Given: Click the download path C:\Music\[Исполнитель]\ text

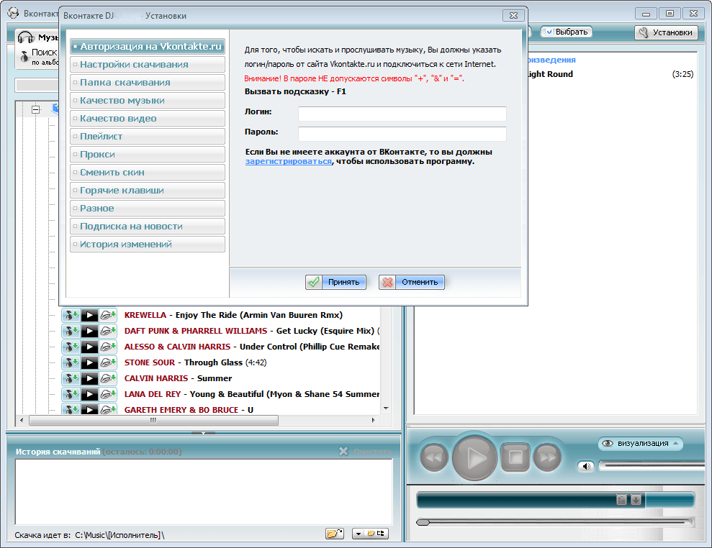Looking at the screenshot, I should point(120,535).
